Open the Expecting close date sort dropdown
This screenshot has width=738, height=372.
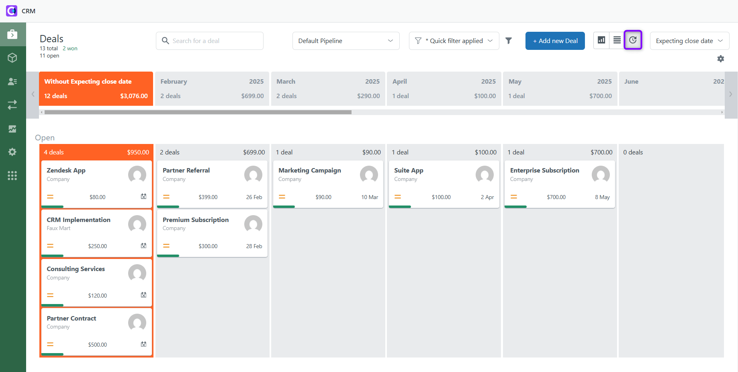click(x=689, y=41)
